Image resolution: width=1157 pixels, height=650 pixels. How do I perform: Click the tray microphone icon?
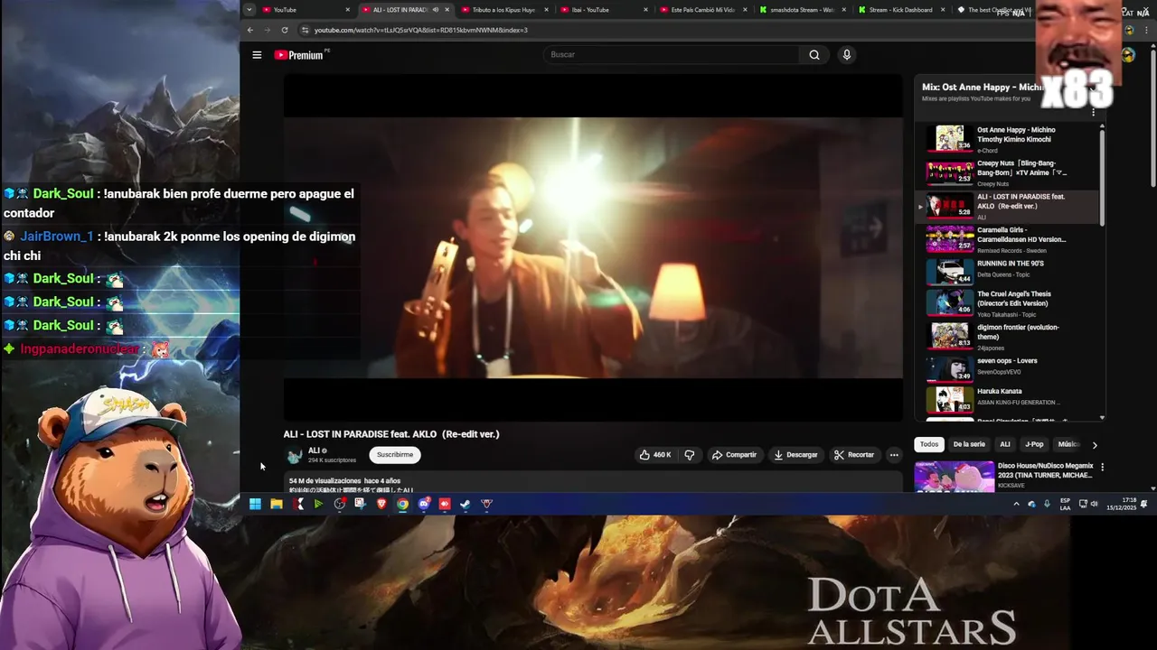pos(1048,504)
